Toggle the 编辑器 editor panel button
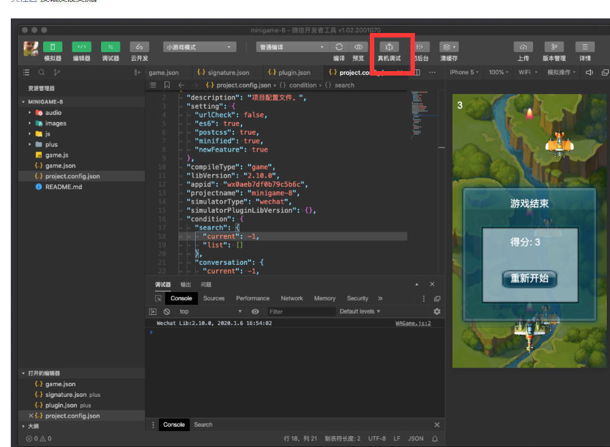Image resolution: width=610 pixels, height=447 pixels. [82, 47]
